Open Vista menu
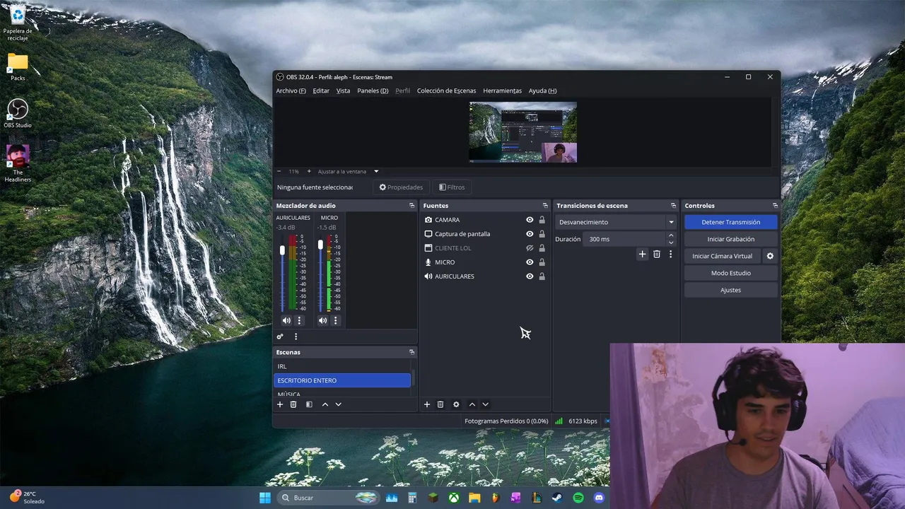 [343, 90]
